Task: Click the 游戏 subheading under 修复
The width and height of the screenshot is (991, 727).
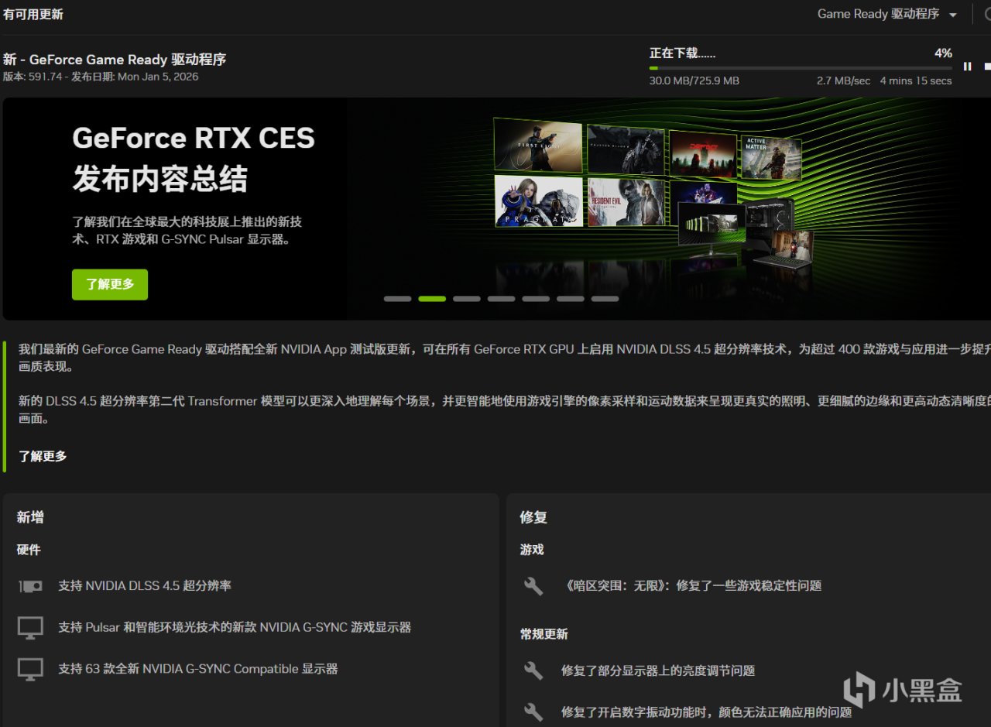Action: point(532,550)
